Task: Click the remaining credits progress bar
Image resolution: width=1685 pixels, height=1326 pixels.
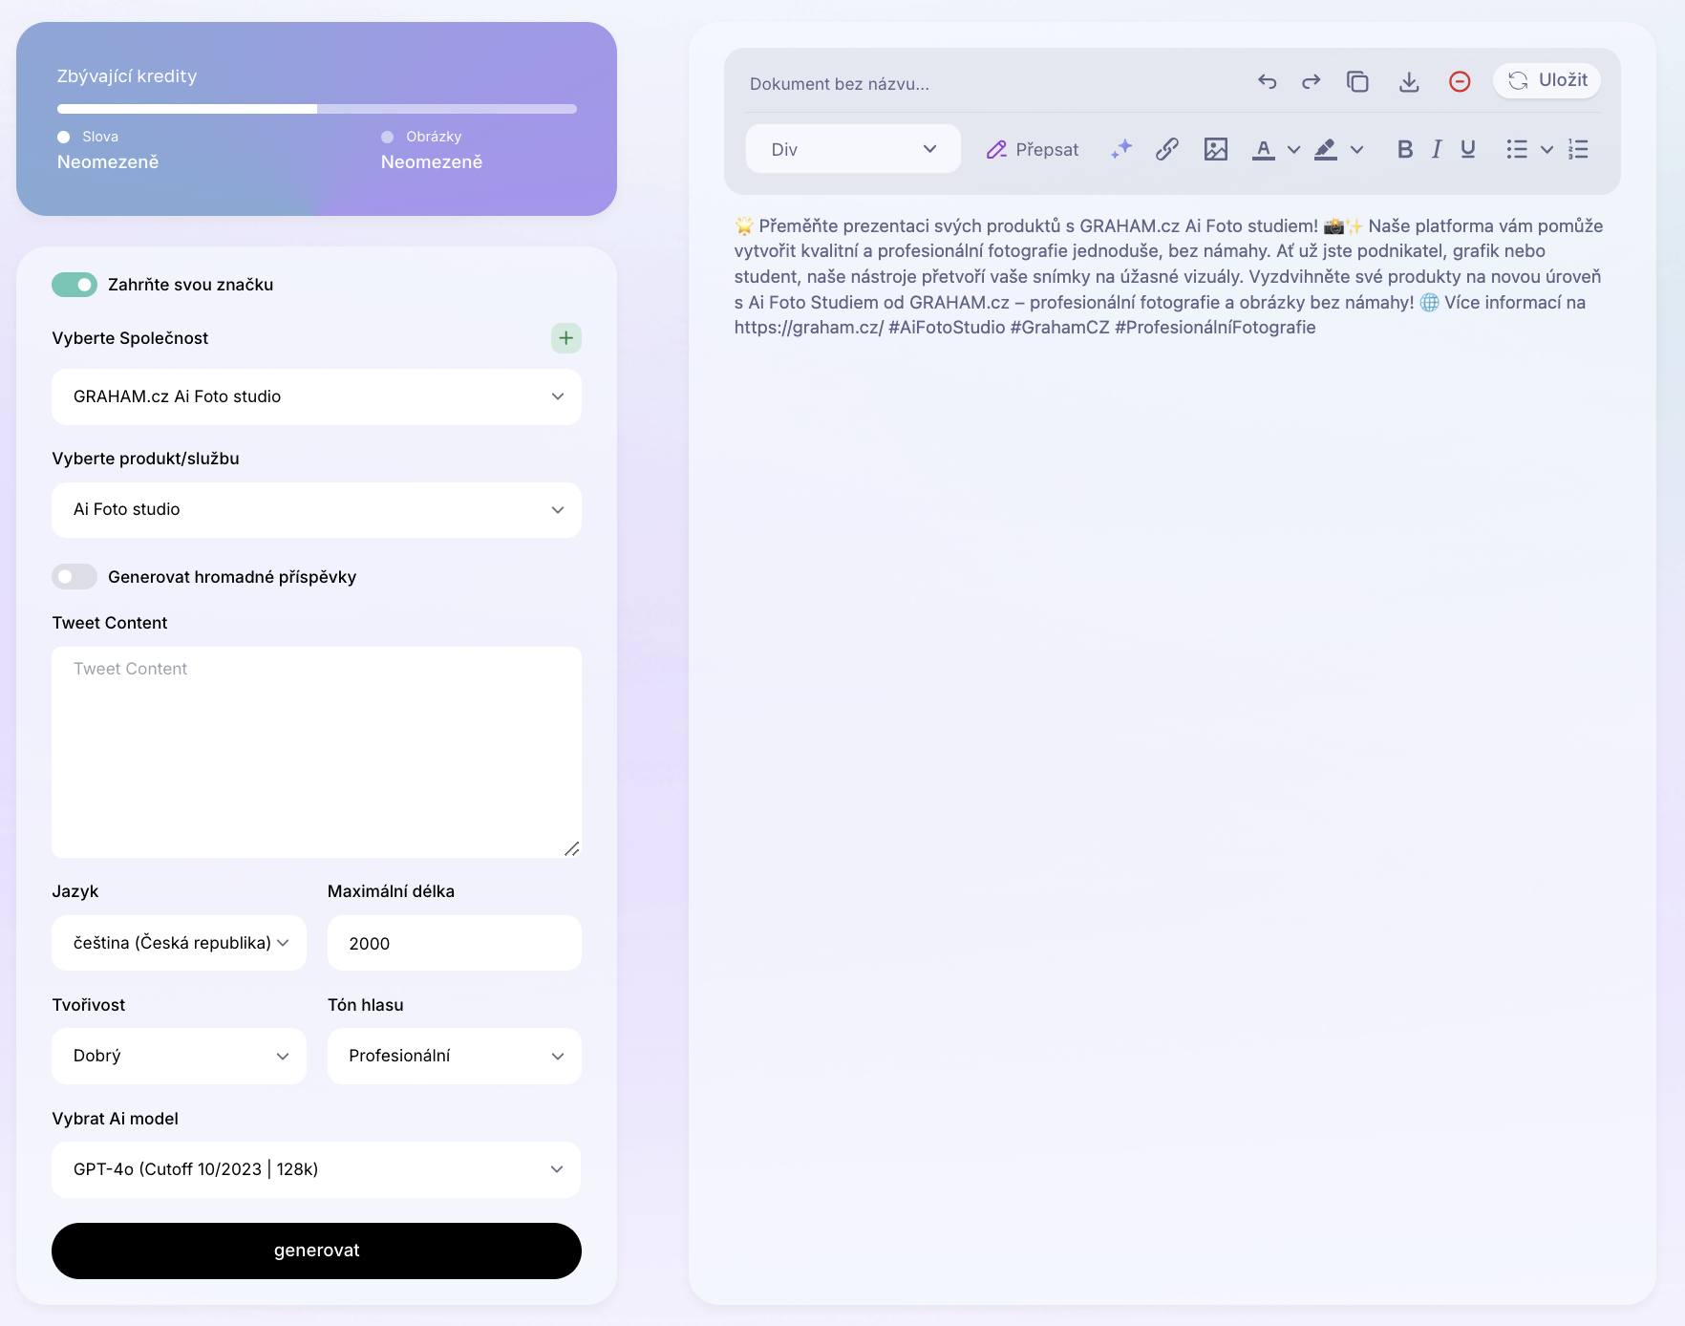Action: (316, 109)
